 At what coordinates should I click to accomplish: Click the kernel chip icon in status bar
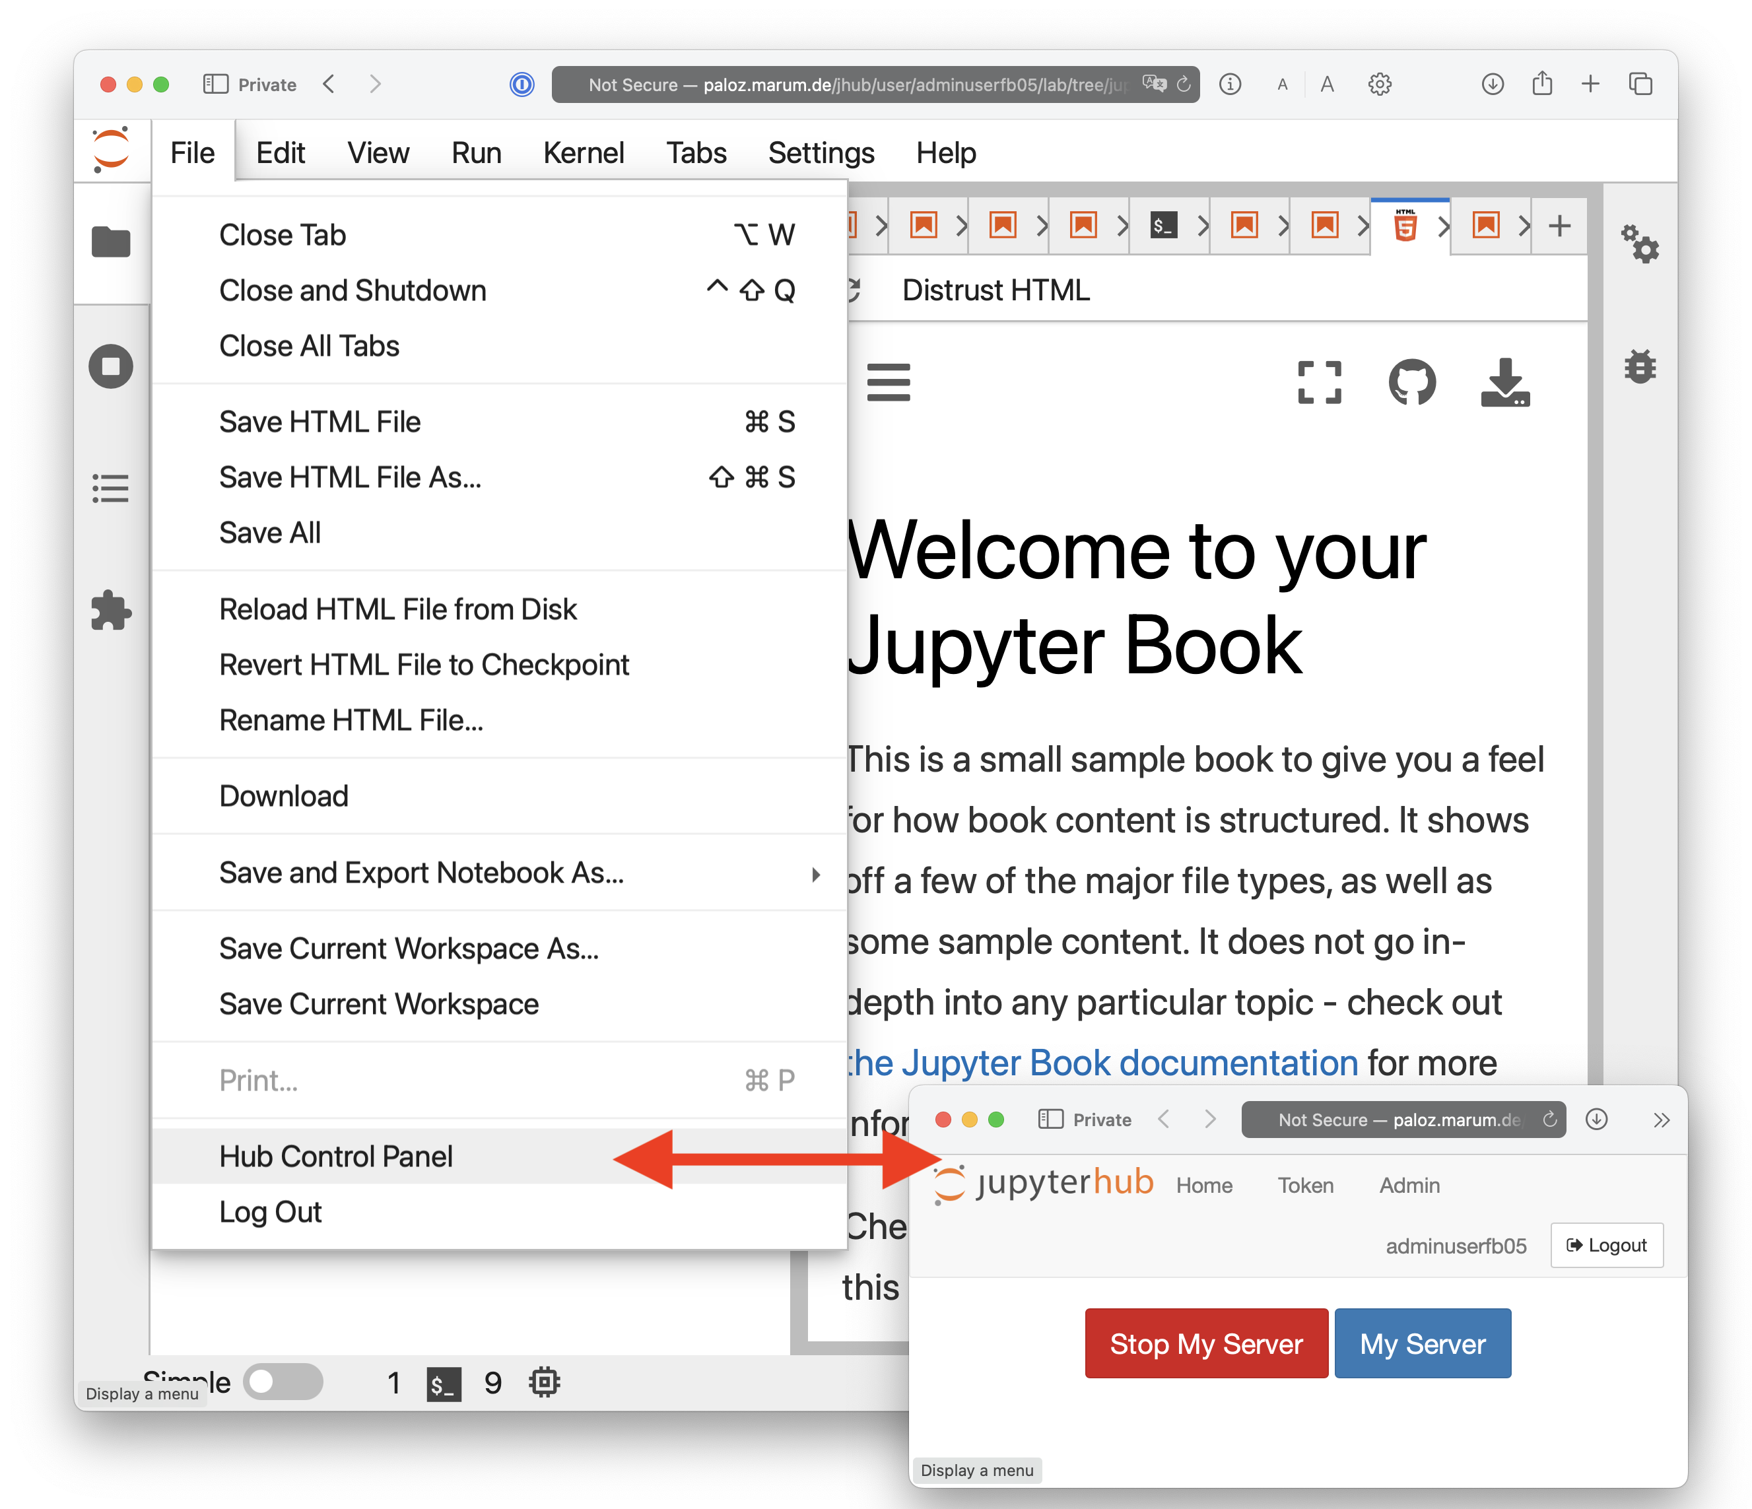point(545,1382)
